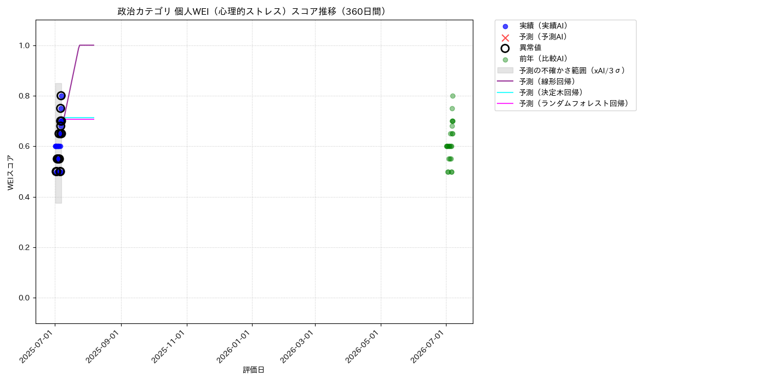Click the purple linear regression line plateau at 1.0
Image resolution: width=767 pixels, height=383 pixels.
tap(87, 45)
